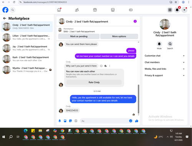Open the Chrome profile icon
This screenshot has width=192, height=146.
(x=183, y=2)
